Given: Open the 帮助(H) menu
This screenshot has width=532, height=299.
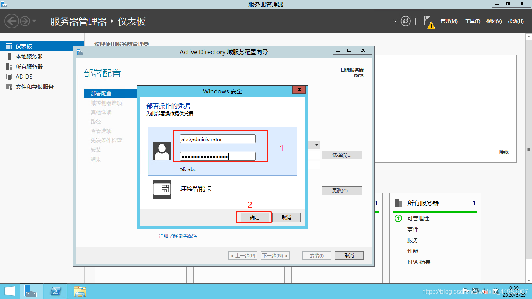Looking at the screenshot, I should (516, 21).
